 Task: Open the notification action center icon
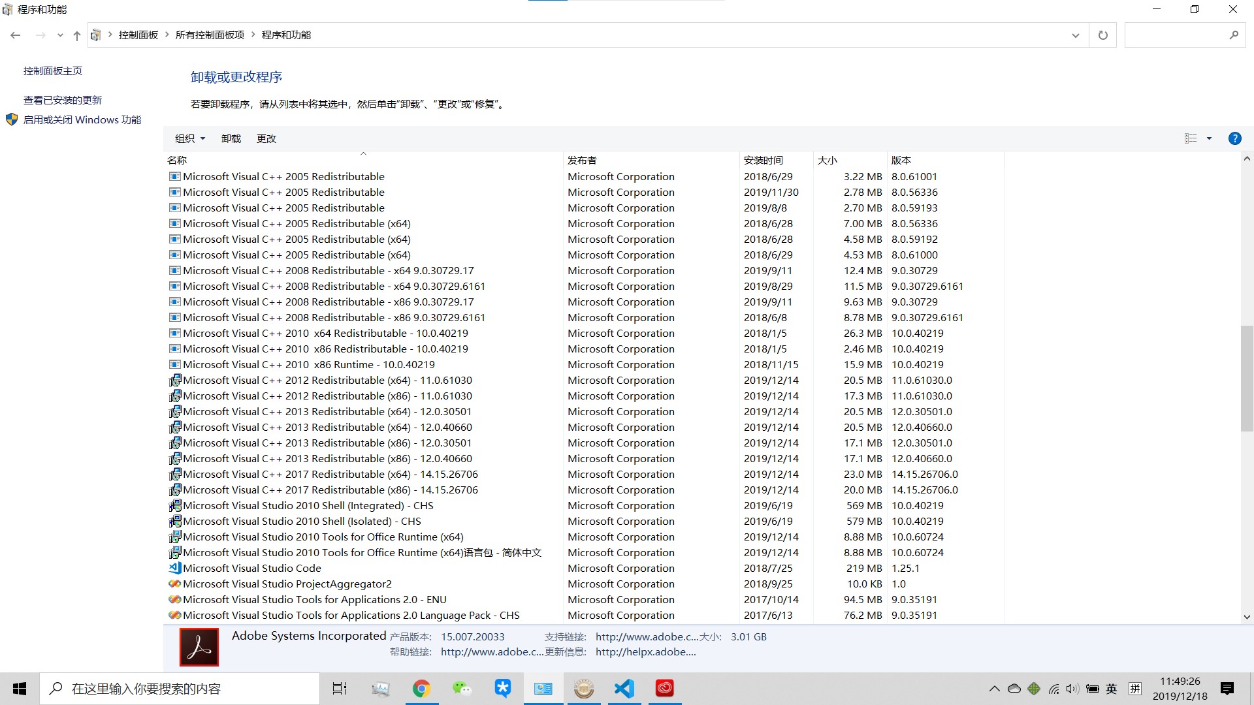(x=1227, y=689)
